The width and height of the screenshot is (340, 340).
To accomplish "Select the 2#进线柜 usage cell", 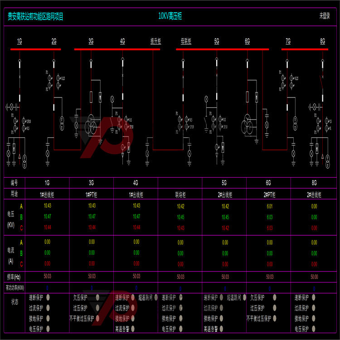I will 314,194.
